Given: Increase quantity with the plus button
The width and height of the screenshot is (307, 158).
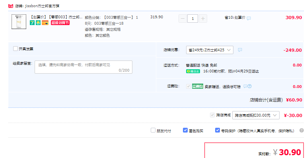Looking at the screenshot, I should (203, 19).
